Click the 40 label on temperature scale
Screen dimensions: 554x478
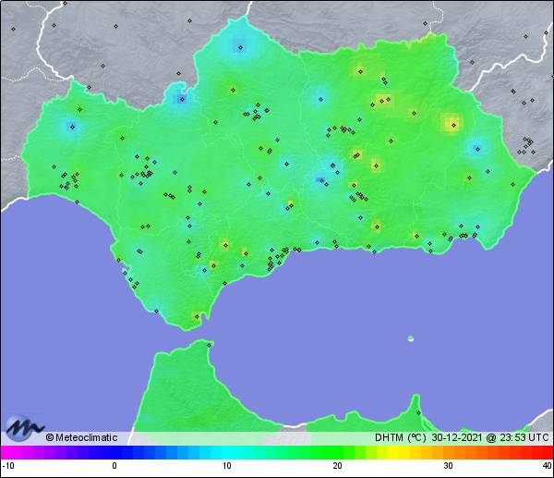tap(548, 466)
